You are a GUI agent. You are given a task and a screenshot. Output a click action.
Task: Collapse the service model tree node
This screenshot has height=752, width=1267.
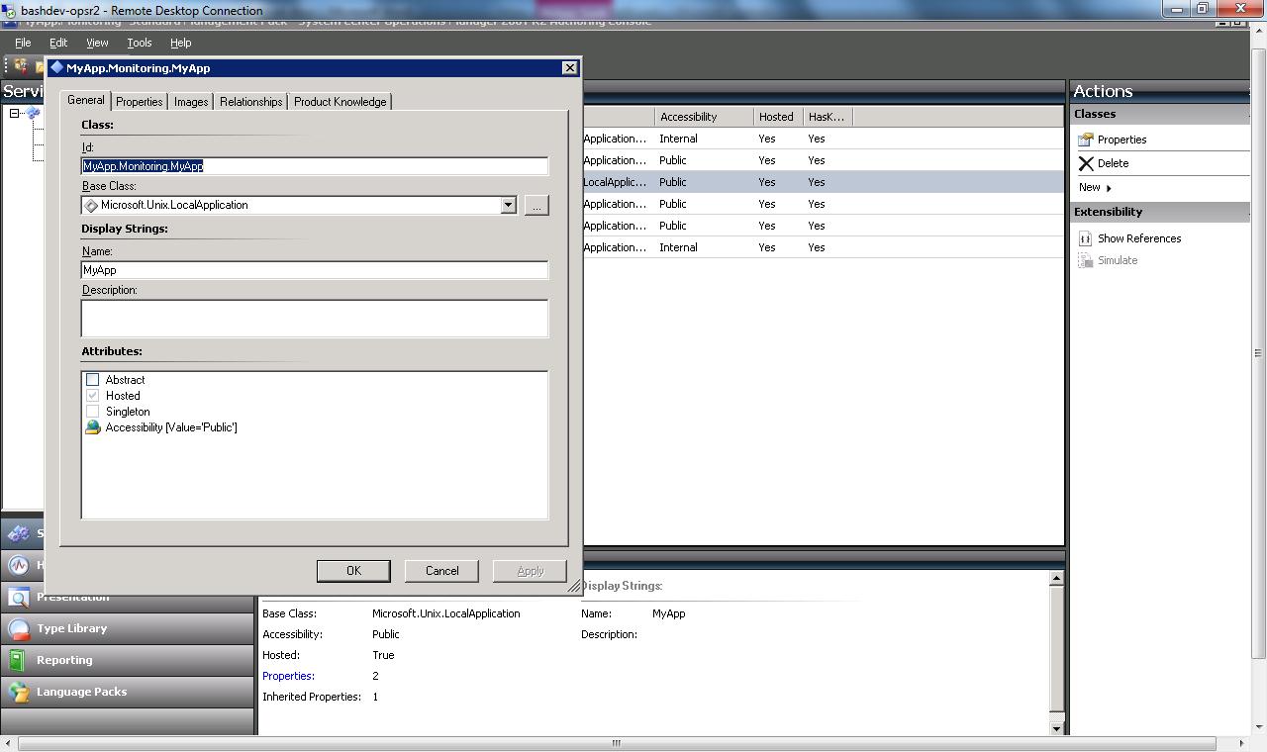(15, 114)
